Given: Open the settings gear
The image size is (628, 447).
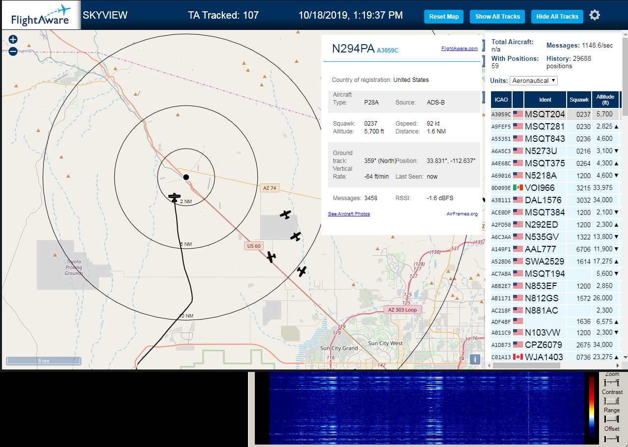Looking at the screenshot, I should (595, 15).
